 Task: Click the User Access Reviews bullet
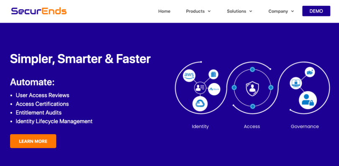[42, 95]
